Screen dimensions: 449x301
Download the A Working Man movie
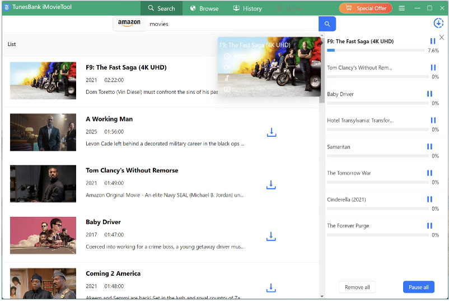(x=271, y=132)
